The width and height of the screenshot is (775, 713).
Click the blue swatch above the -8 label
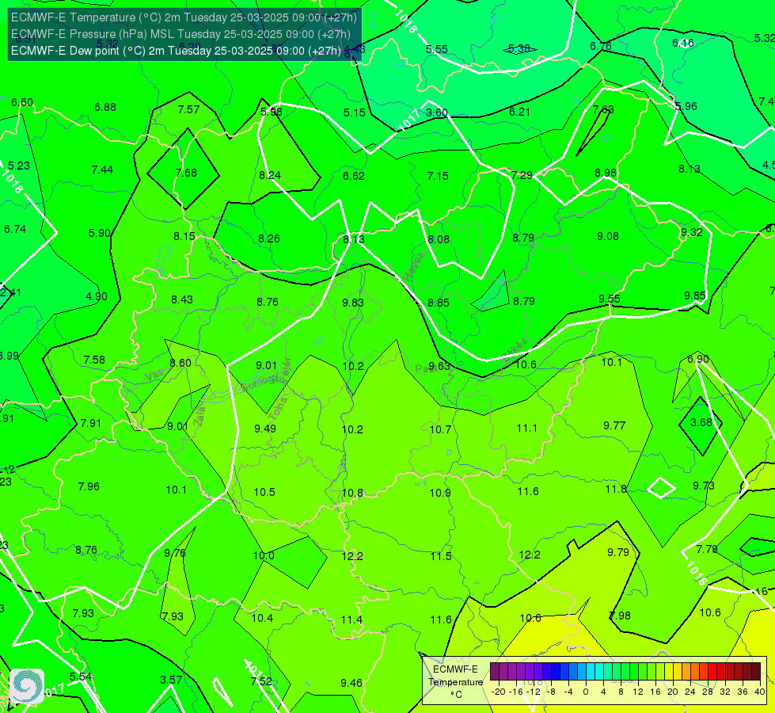click(x=555, y=672)
